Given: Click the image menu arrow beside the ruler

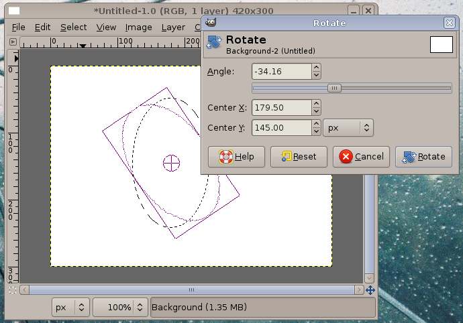Looking at the screenshot, I should tap(13, 42).
